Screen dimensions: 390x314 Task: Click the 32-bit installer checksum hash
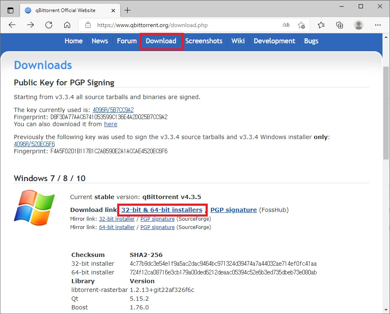tap(223, 263)
